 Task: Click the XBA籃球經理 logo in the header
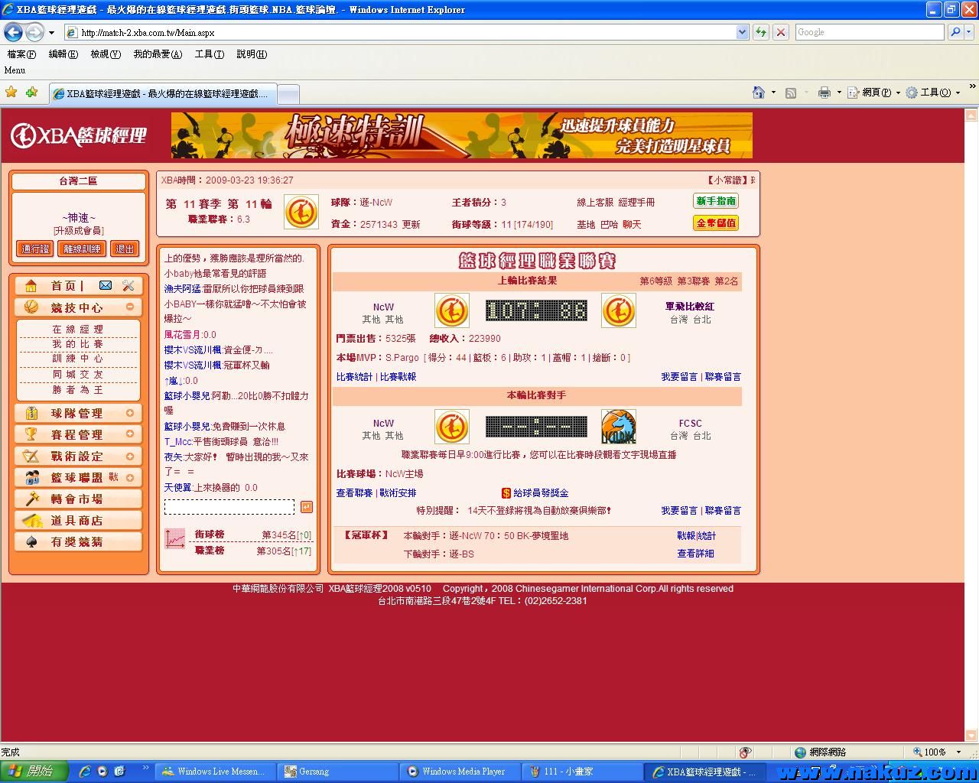(79, 135)
